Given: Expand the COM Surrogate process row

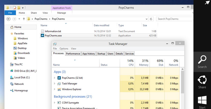Looking at the screenshot, I should [55, 103].
